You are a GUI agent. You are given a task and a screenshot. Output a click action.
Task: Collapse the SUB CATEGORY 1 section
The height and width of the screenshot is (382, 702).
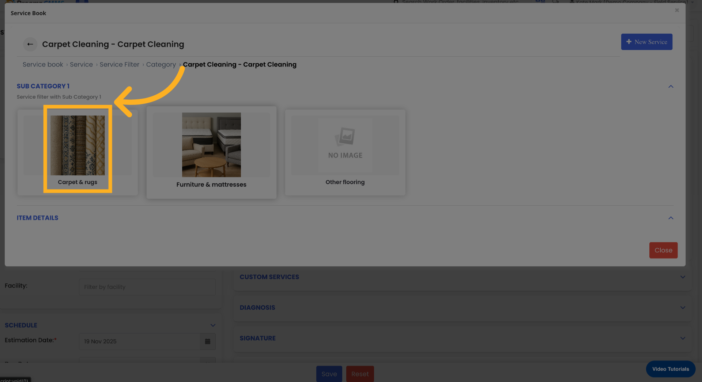pyautogui.click(x=671, y=87)
